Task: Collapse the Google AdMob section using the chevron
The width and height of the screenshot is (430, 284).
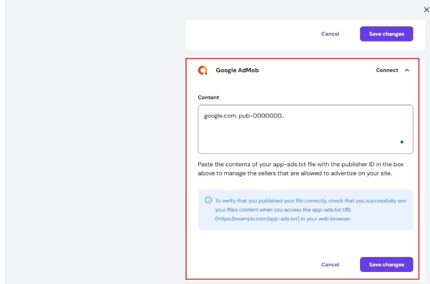Action: pos(407,70)
